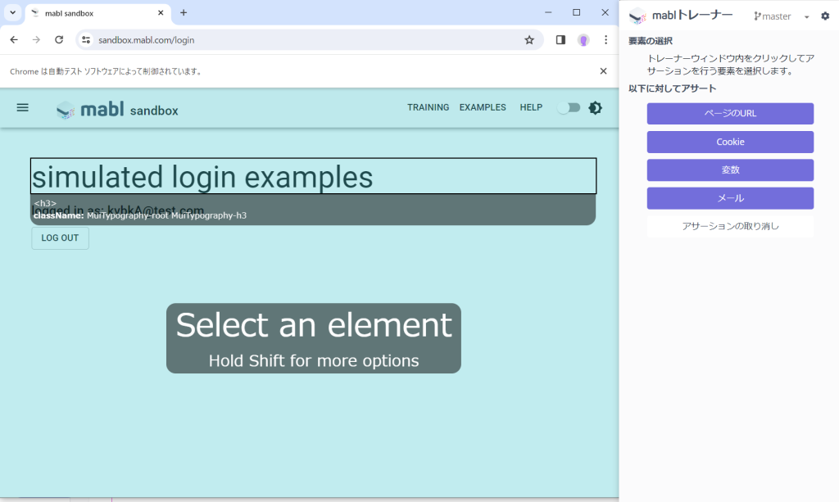This screenshot has height=502, width=839.
Task: Open Chrome's three-dot menu
Action: tap(605, 40)
